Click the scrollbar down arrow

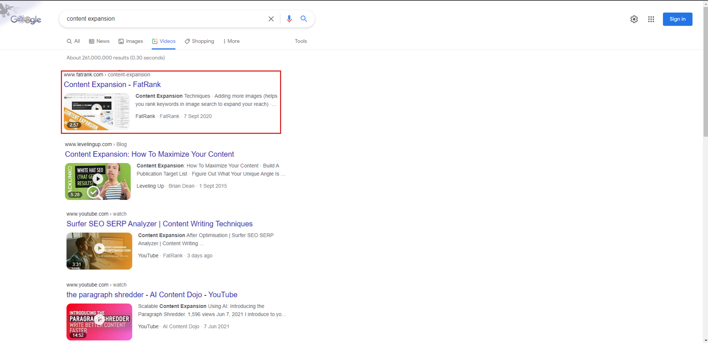pyautogui.click(x=705, y=340)
